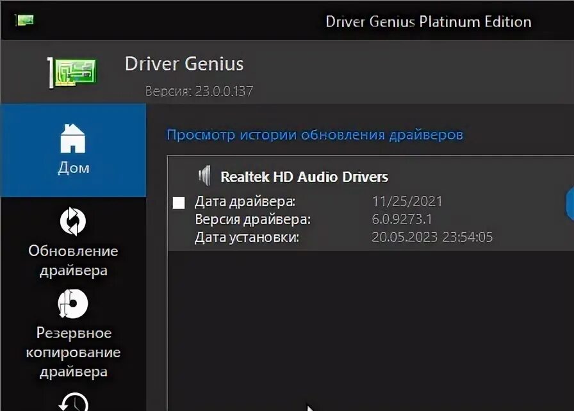Screen dimensions: 574x411
Task: Click the clock restore icon in sidebar
Action: click(73, 402)
